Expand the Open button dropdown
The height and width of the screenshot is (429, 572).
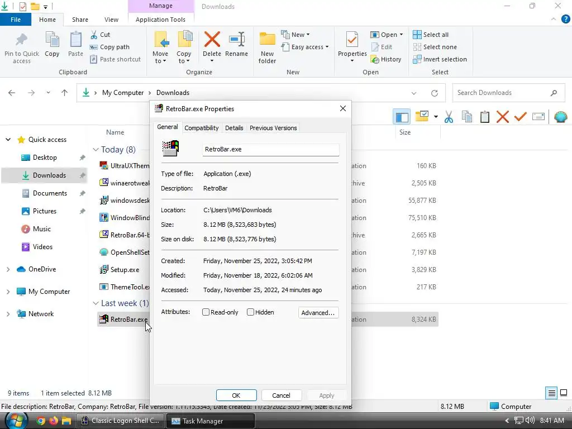tap(401, 35)
